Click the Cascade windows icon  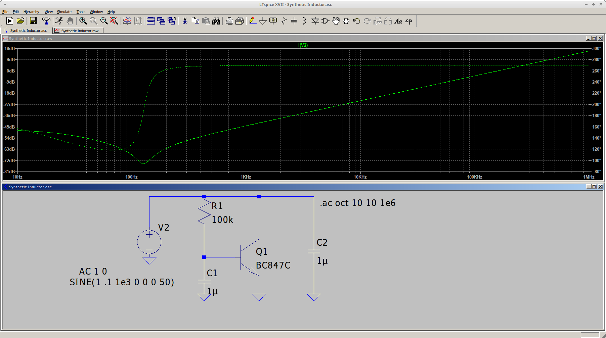(x=161, y=21)
